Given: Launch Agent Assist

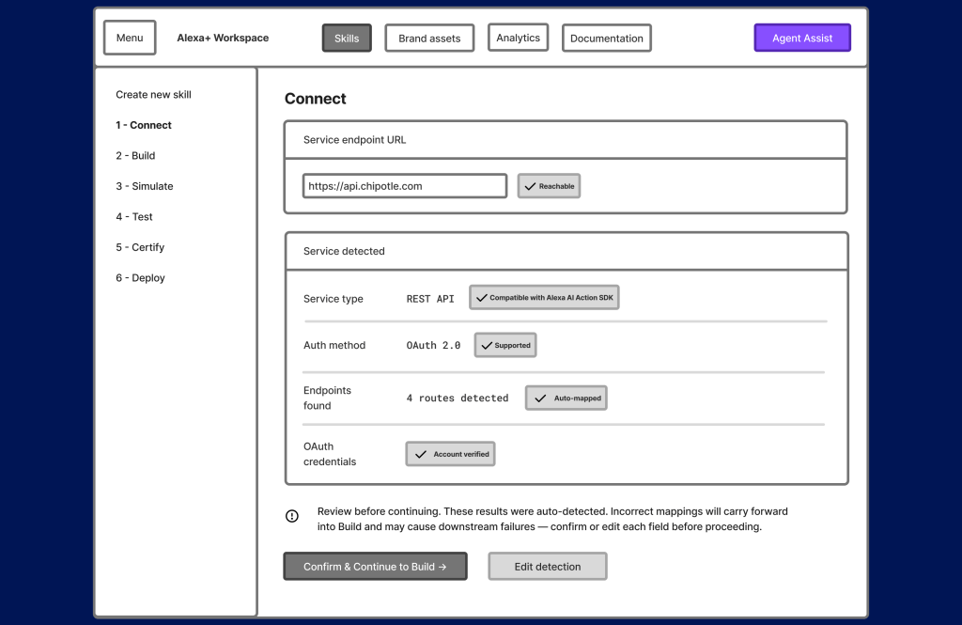Looking at the screenshot, I should (801, 38).
